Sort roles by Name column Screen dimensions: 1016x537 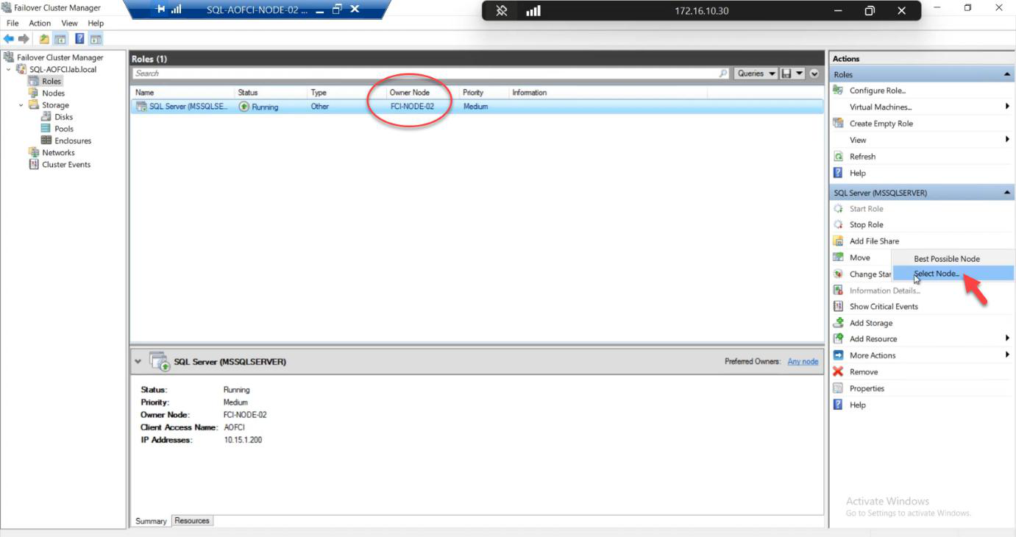point(182,93)
